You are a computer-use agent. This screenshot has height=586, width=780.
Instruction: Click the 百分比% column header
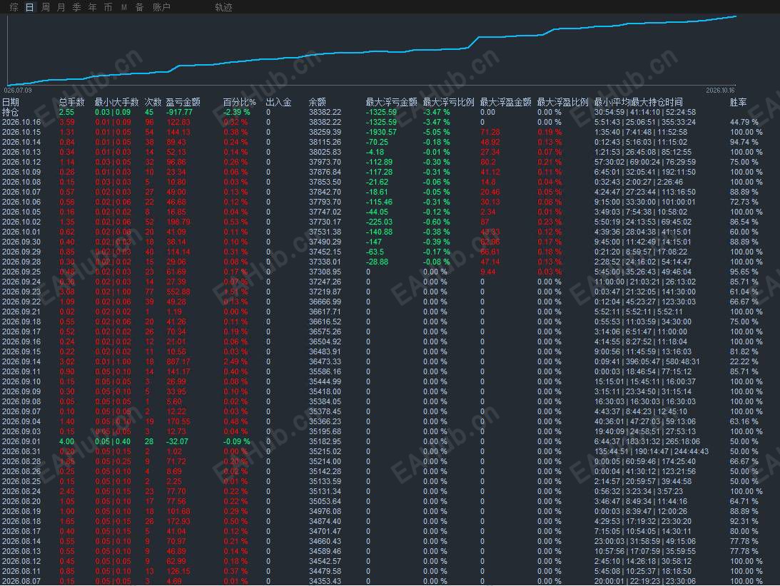pos(239,103)
